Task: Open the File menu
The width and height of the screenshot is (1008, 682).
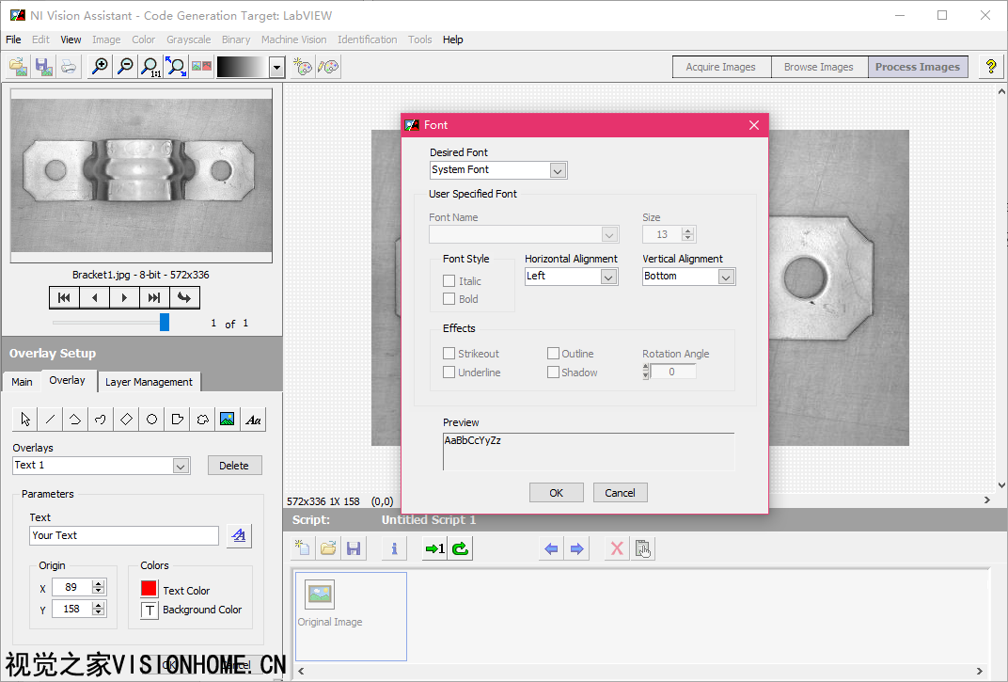Action: (x=13, y=40)
